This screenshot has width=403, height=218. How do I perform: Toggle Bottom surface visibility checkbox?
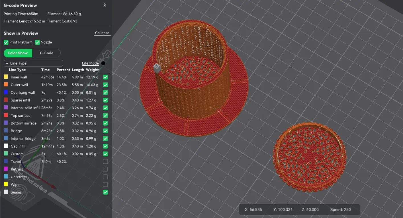click(x=105, y=123)
